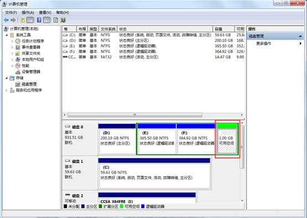307x218 pixels.
Task: Click the drive icon of volume (E:) row
Action: [65, 46]
